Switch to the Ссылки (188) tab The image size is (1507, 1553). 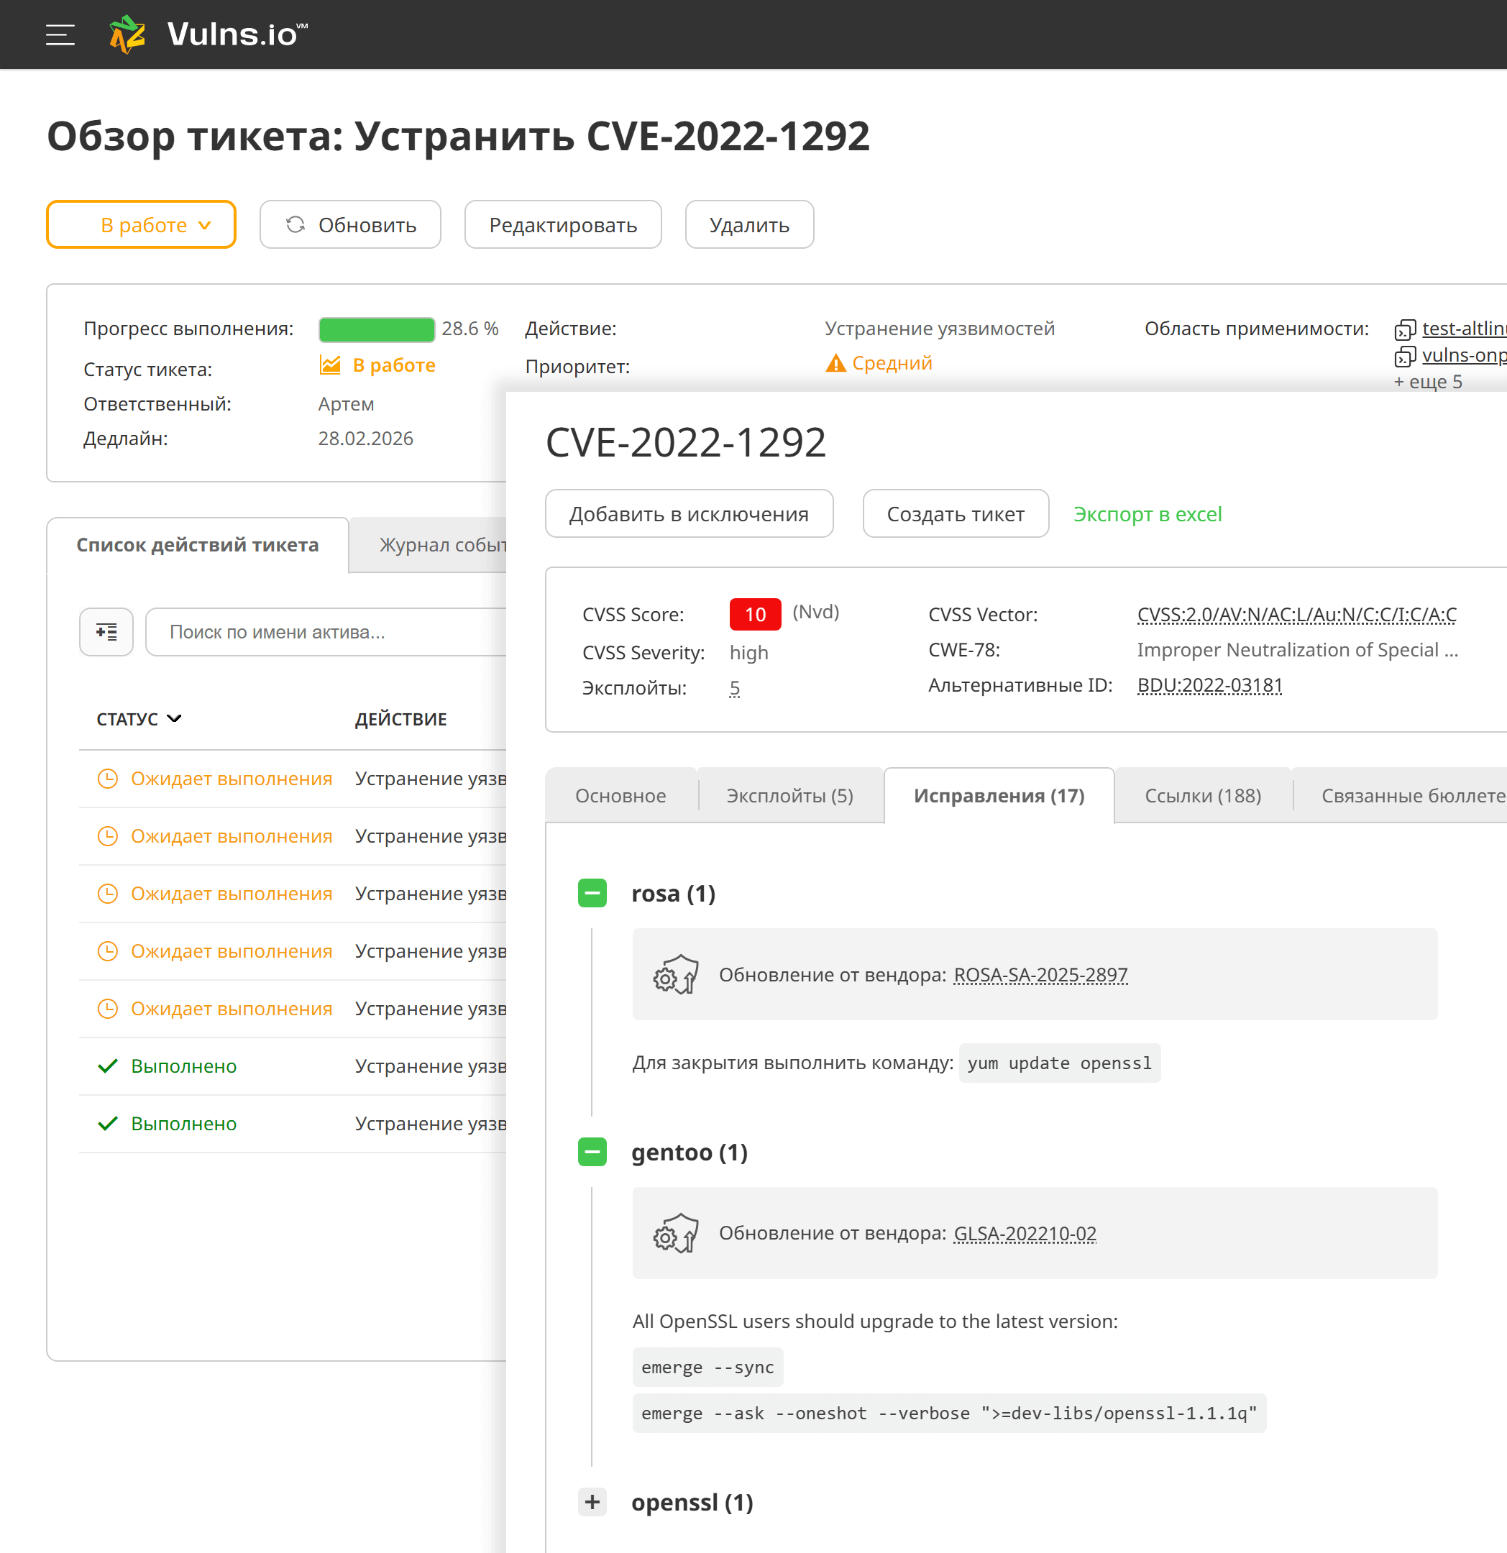tap(1202, 795)
